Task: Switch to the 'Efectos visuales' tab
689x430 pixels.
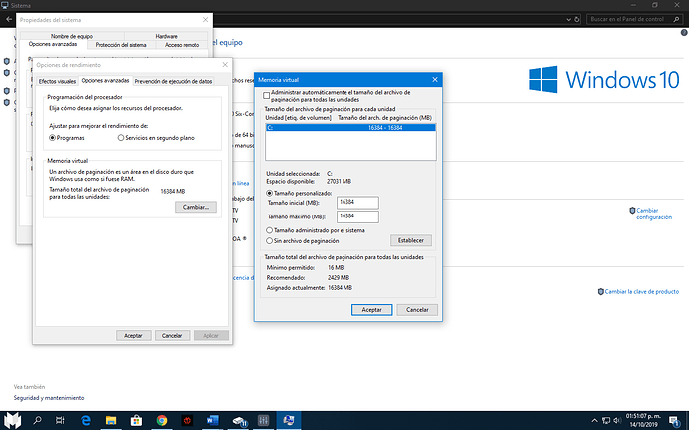Action: point(57,80)
